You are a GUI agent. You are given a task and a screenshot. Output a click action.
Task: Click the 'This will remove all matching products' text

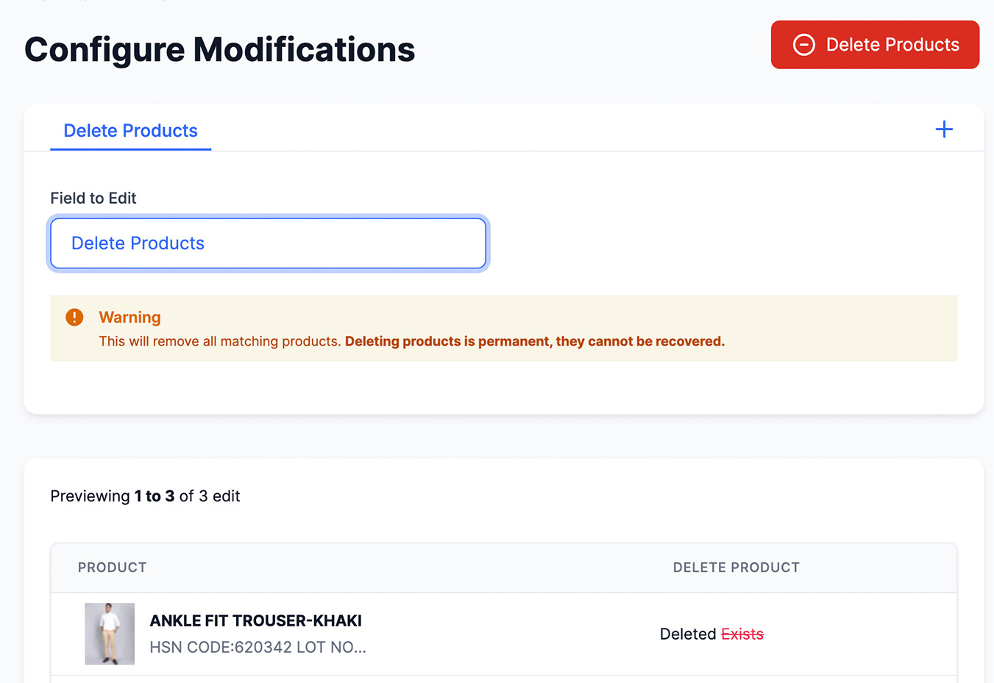pyautogui.click(x=219, y=341)
